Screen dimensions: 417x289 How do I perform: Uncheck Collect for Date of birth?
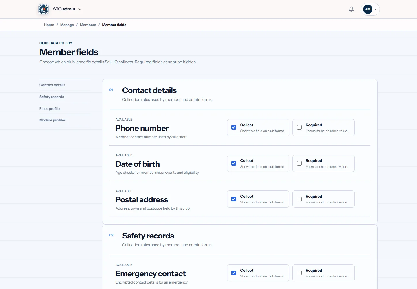(234, 163)
